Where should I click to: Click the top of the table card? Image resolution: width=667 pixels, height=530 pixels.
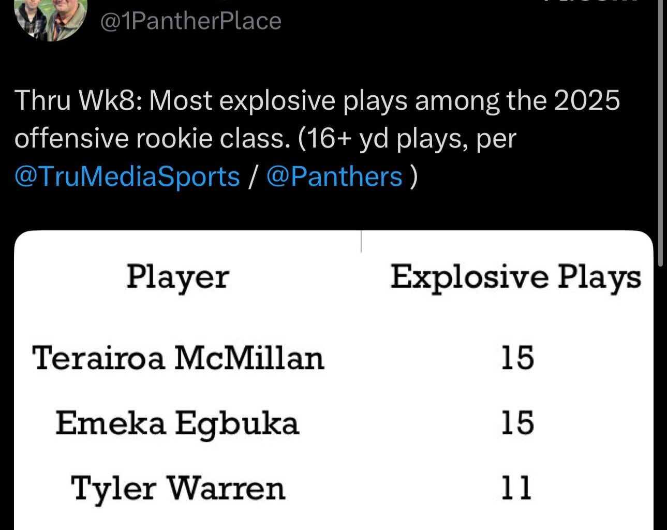334,238
